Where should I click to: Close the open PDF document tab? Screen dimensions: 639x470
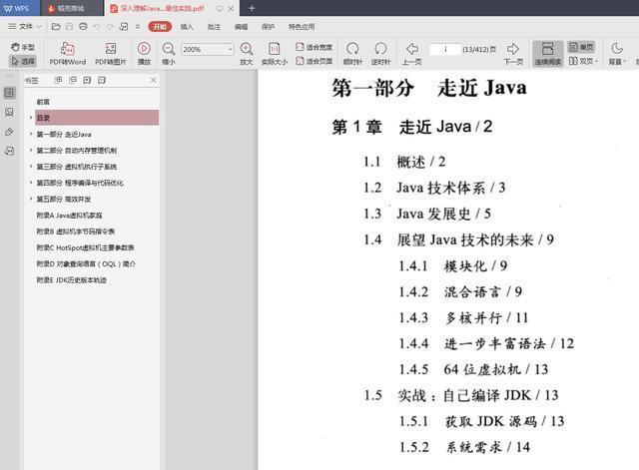231,8
